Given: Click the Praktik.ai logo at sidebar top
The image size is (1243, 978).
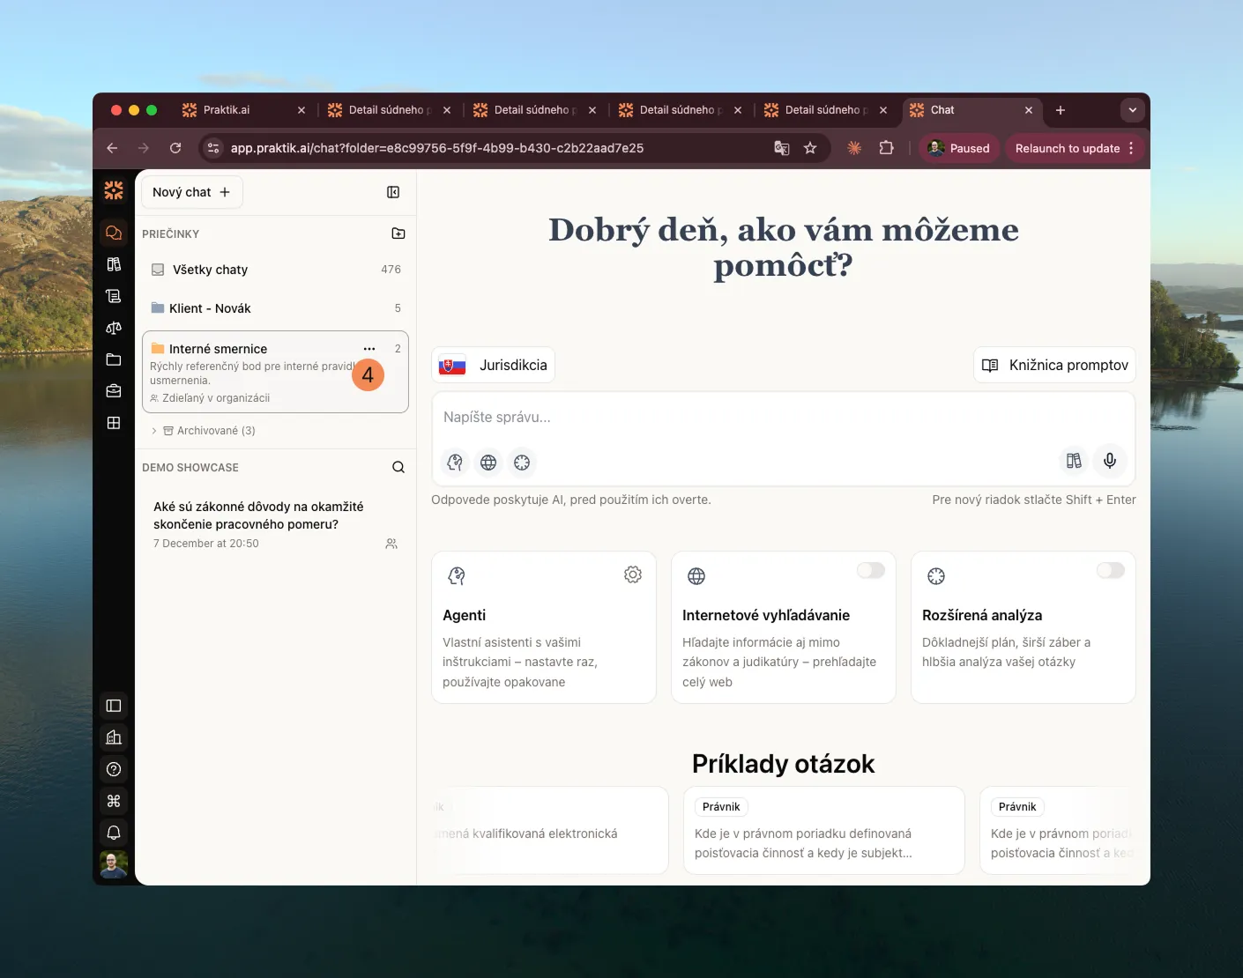Looking at the screenshot, I should click(x=113, y=189).
